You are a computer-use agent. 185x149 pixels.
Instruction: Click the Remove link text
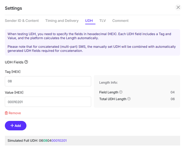(x=15, y=113)
